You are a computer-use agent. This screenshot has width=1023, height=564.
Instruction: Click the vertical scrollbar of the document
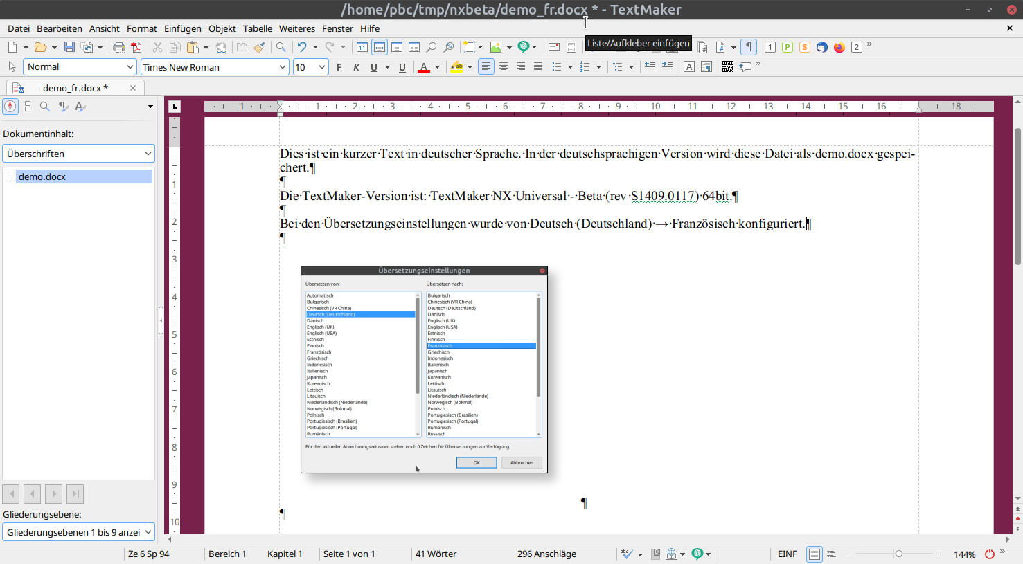tap(1017, 197)
